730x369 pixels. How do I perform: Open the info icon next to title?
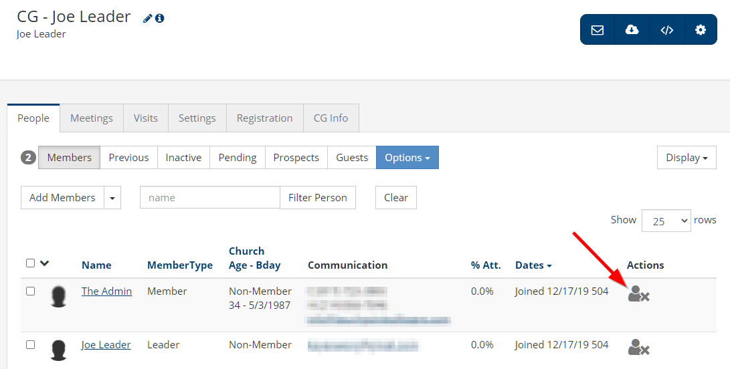[160, 19]
